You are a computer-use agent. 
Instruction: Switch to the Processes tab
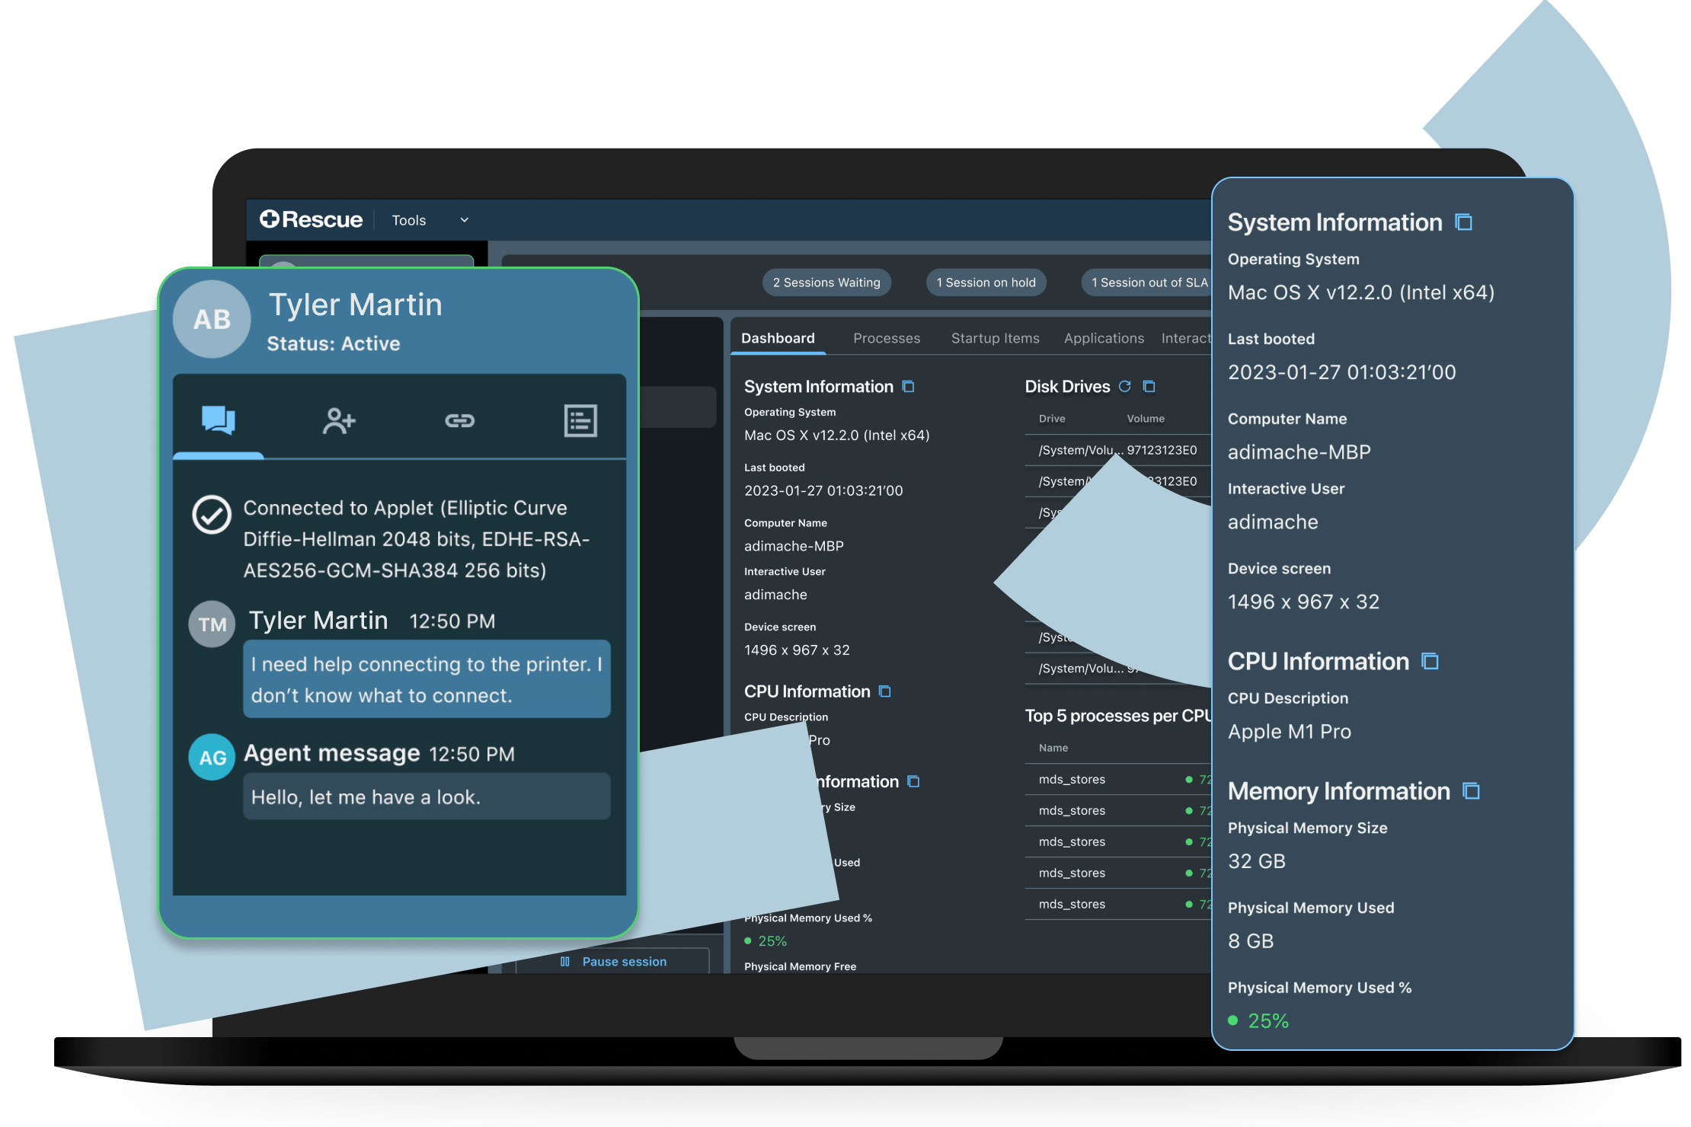[887, 338]
